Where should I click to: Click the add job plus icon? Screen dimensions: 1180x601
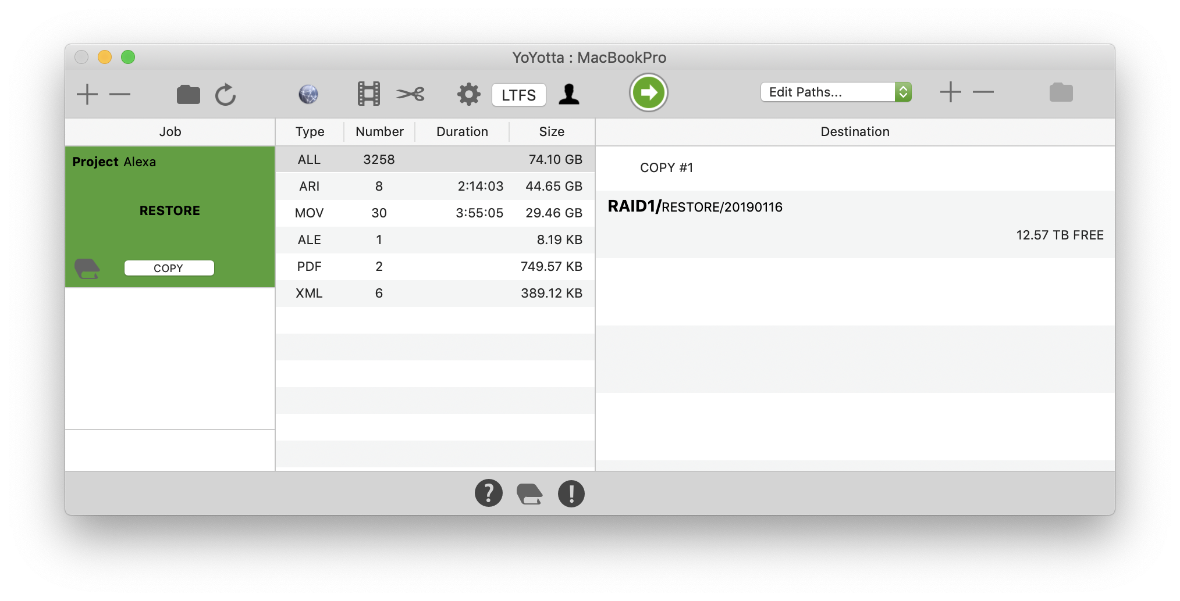click(87, 94)
